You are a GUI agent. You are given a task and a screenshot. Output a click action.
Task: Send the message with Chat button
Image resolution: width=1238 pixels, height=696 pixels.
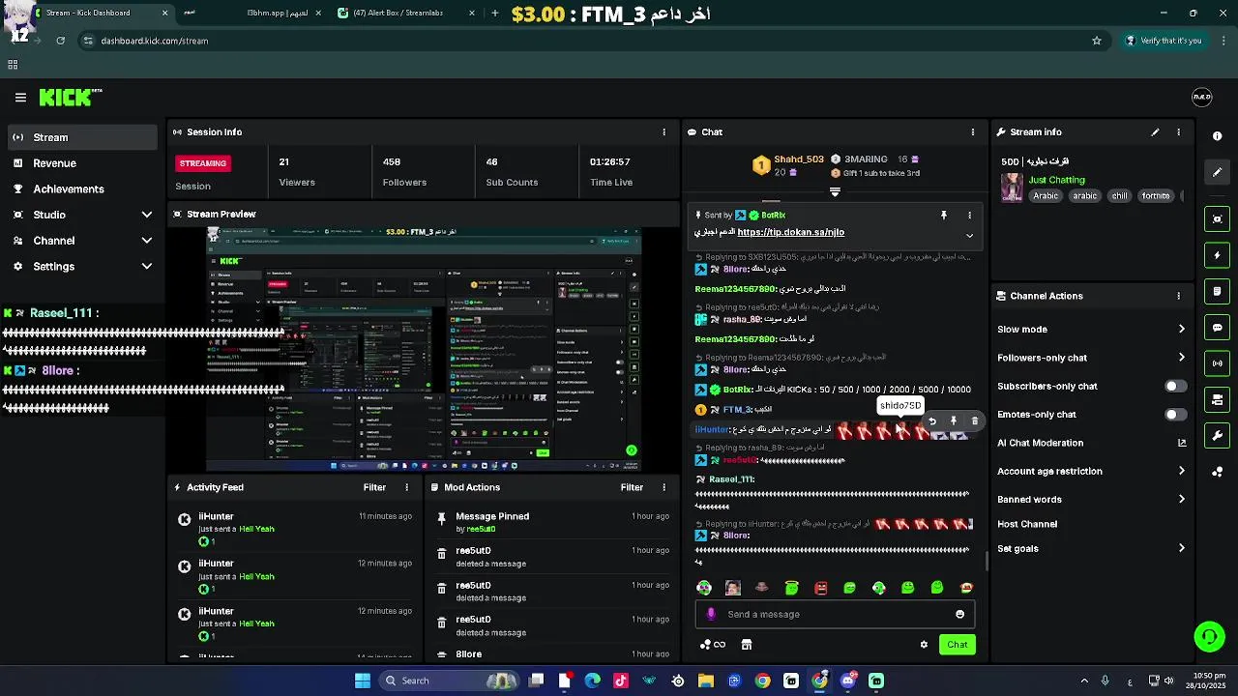coord(957,645)
